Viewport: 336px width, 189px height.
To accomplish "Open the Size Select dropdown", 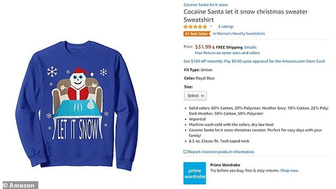I will coord(195,96).
